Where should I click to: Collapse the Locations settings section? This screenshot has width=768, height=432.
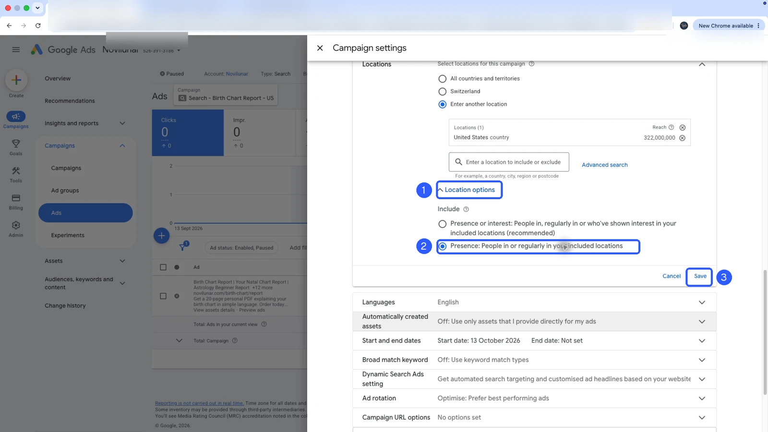click(x=702, y=64)
